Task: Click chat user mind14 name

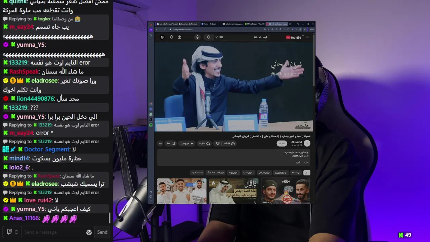Action: click(19, 158)
